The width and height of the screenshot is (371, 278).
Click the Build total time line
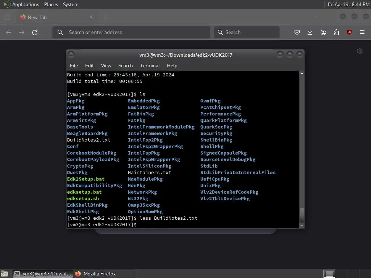tap(105, 81)
